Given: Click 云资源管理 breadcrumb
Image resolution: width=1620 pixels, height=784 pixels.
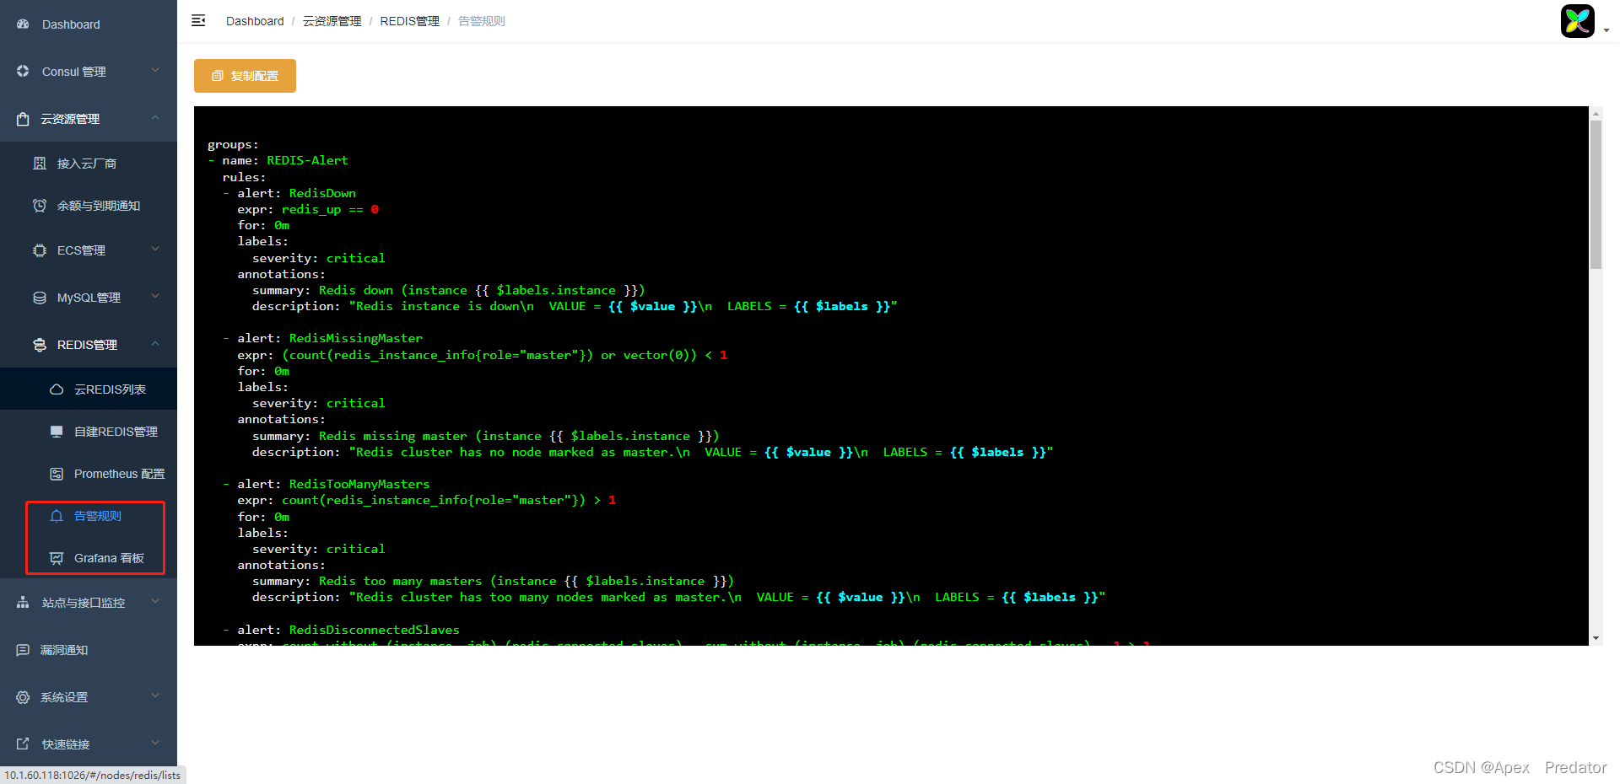Looking at the screenshot, I should 332,21.
